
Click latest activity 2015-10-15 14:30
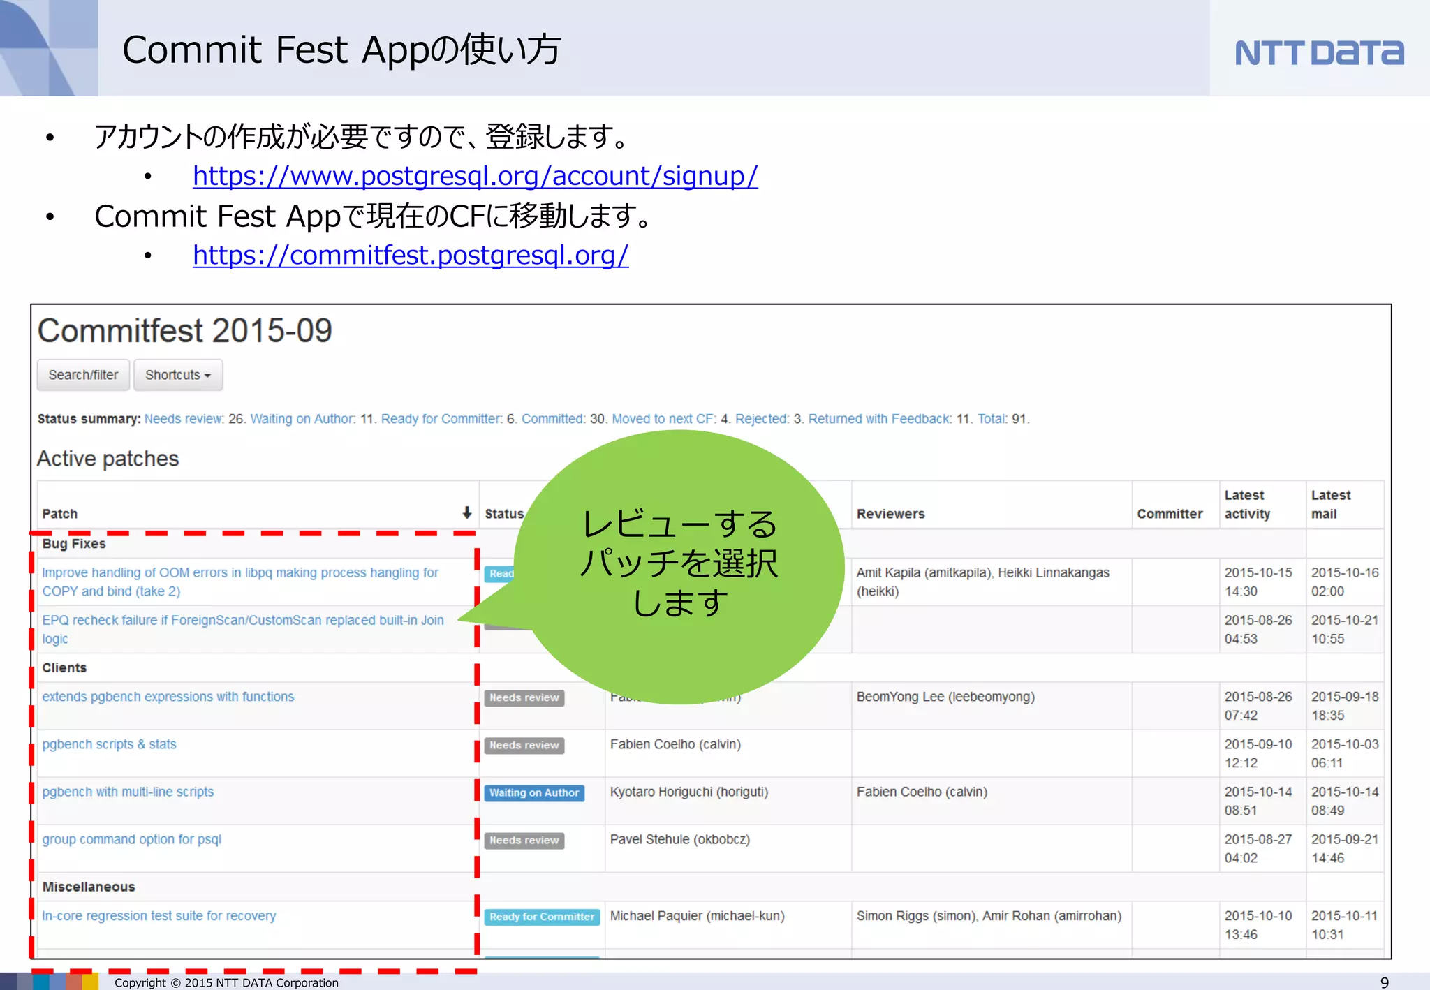[1258, 582]
